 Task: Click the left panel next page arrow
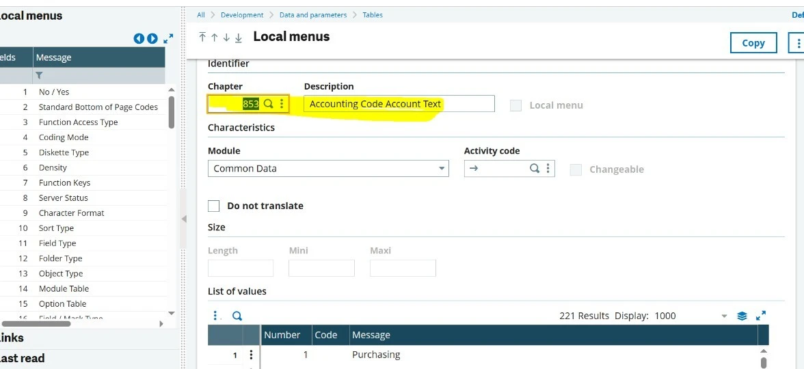152,38
